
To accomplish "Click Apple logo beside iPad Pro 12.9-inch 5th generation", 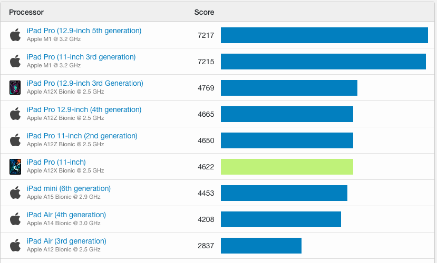I will [x=15, y=35].
